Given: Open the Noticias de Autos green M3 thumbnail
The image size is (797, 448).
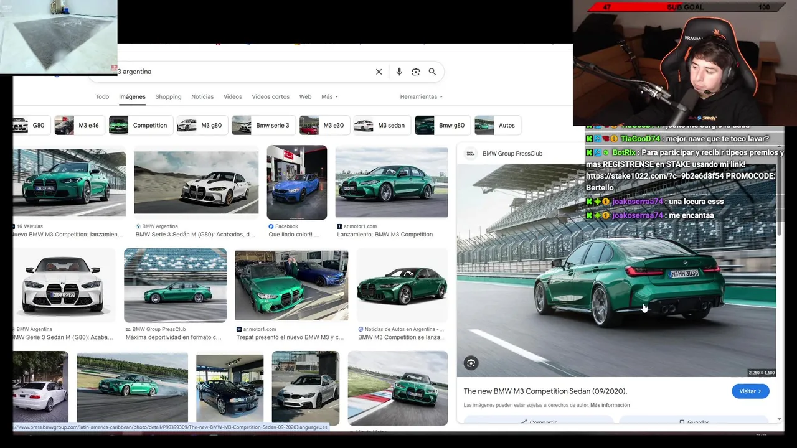Looking at the screenshot, I should pos(402,285).
